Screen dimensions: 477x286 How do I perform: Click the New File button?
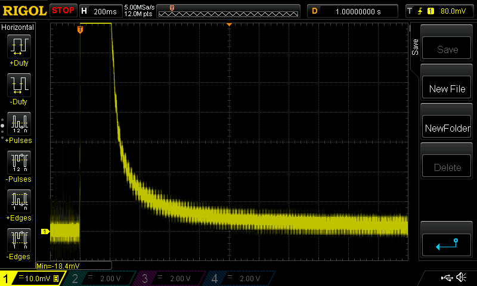tap(447, 88)
